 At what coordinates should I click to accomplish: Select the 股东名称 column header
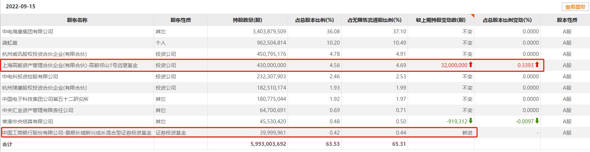pyautogui.click(x=77, y=20)
